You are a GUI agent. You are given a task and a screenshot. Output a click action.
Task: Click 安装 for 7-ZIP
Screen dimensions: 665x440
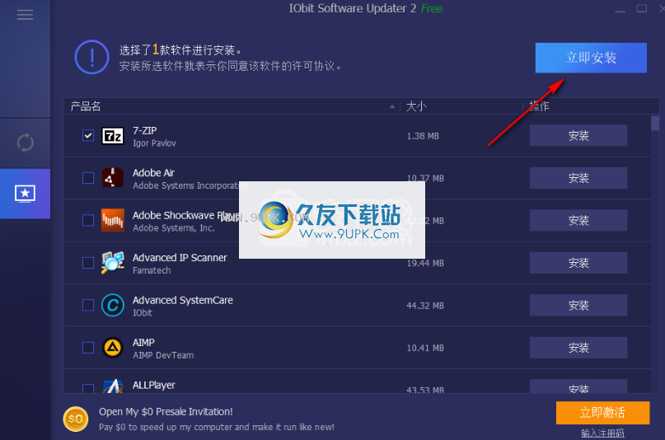578,136
